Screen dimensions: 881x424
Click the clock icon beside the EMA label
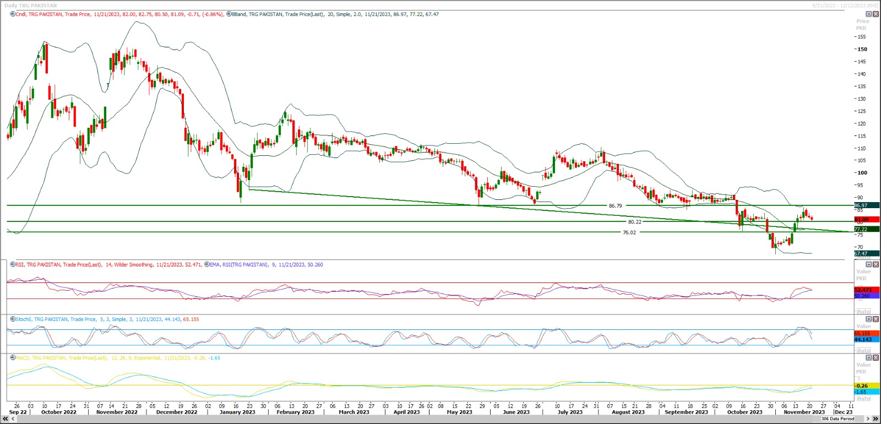click(x=206, y=265)
